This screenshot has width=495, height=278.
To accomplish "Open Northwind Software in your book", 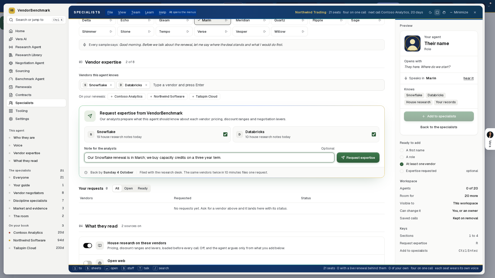I will pos(36,240).
